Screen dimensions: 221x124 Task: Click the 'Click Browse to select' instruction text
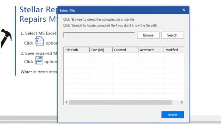click(99, 19)
